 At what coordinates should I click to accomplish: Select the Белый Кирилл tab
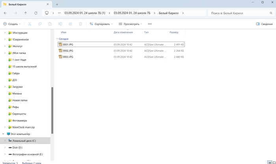coord(24,4)
